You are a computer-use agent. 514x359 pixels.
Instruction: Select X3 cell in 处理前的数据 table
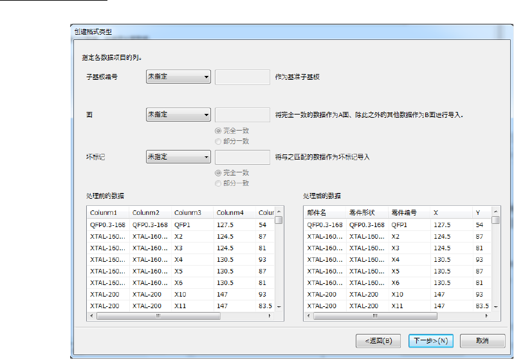coord(192,248)
